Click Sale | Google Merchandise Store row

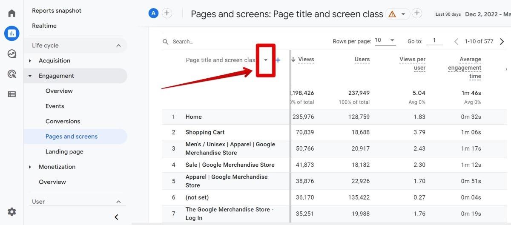(x=230, y=165)
